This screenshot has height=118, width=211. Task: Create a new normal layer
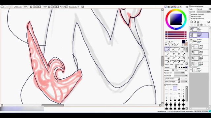click(192, 22)
